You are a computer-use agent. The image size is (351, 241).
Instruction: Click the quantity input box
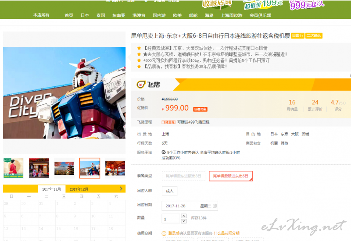pos(171,219)
